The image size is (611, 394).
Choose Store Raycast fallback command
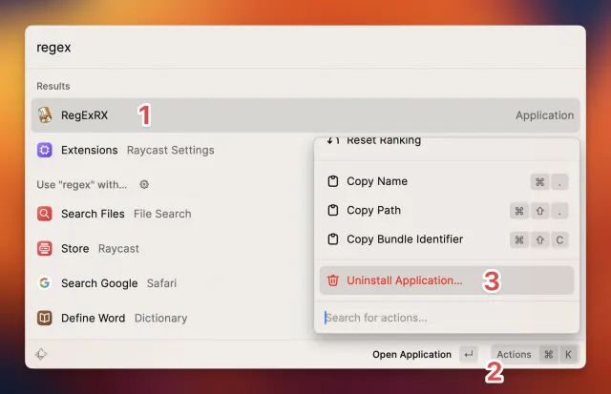pos(172,248)
